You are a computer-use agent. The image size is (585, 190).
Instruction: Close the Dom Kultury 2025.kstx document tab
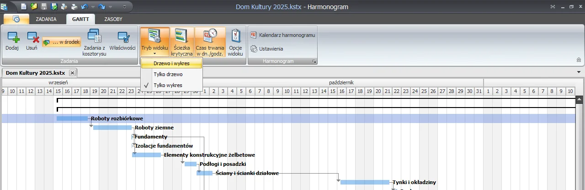(x=72, y=73)
